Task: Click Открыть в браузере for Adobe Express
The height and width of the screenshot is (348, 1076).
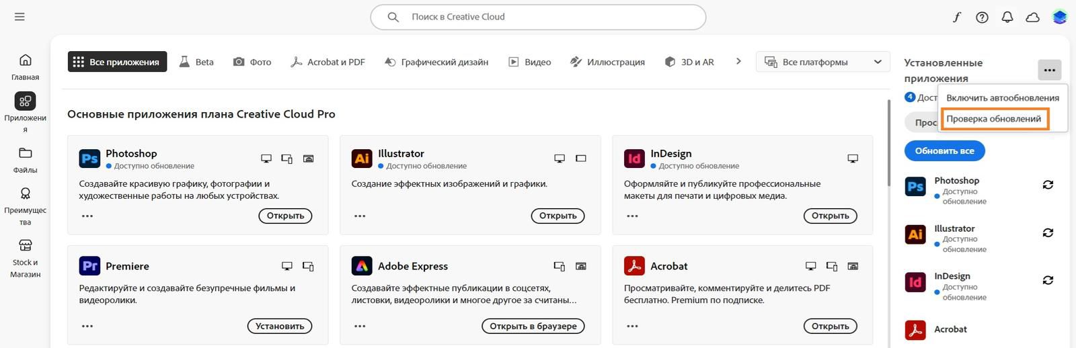Action: coord(533,326)
